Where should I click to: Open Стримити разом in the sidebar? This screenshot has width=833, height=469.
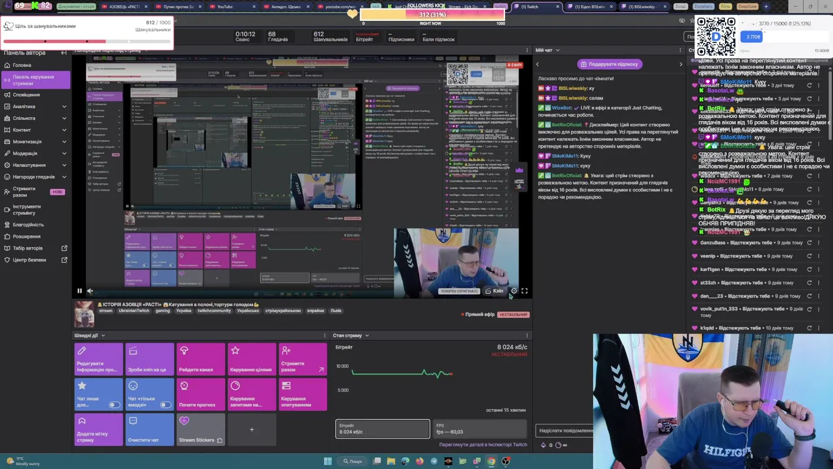(35, 192)
